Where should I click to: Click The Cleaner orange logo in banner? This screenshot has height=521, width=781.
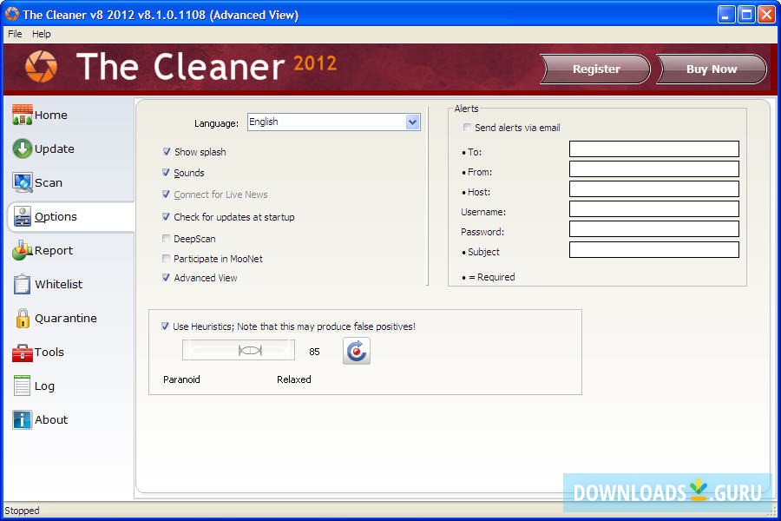pyautogui.click(x=42, y=66)
